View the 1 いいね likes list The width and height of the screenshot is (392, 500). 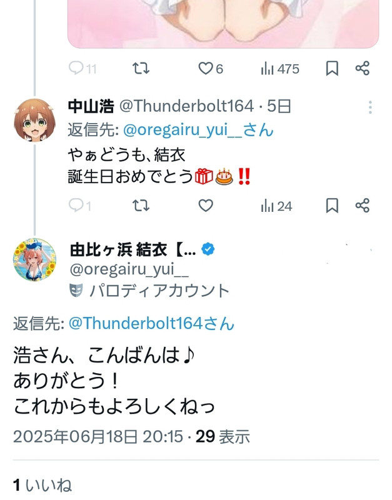click(42, 486)
